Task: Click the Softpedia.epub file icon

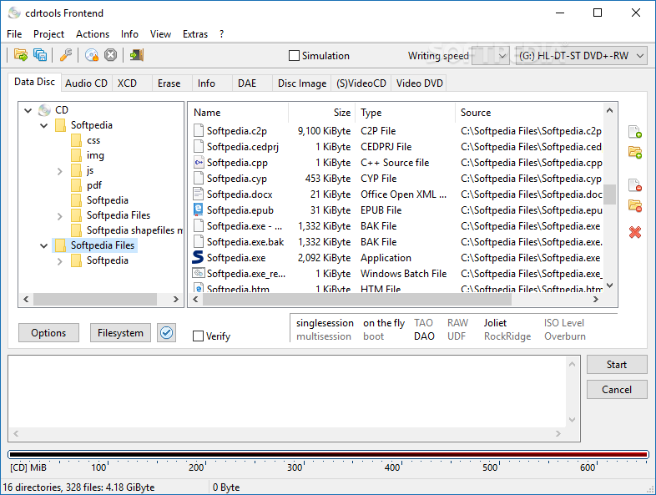Action: [x=198, y=210]
